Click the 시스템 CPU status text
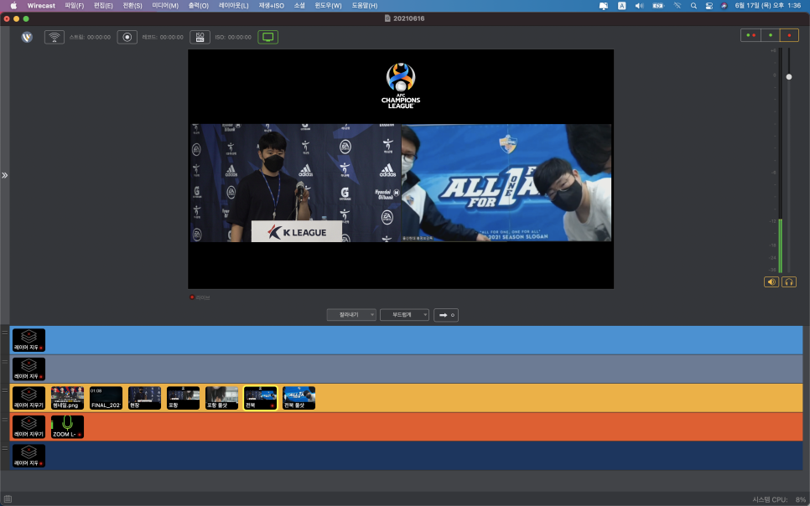Viewport: 810px width, 506px height. [778, 499]
